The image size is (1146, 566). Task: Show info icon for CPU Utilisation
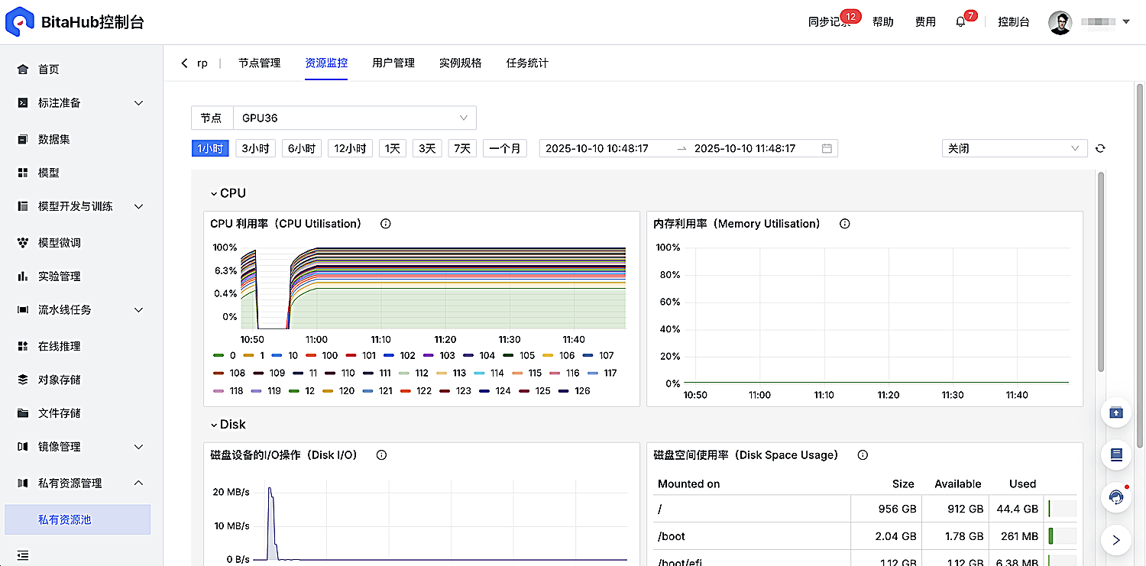coord(386,224)
